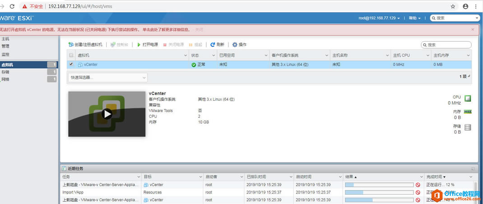The image size is (483, 204).
Task: Click Resources target in Import VApp row
Action: pos(153,192)
